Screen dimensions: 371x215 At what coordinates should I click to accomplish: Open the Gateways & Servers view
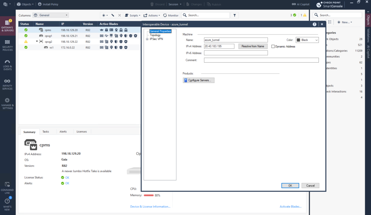click(x=7, y=26)
